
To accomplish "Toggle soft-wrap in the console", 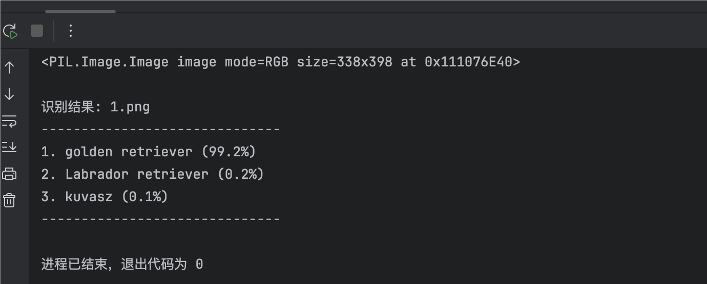I will (x=9, y=121).
